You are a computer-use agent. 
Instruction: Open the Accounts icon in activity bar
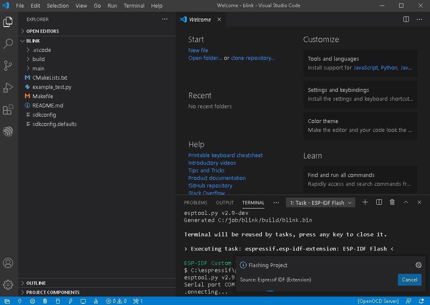(8, 263)
